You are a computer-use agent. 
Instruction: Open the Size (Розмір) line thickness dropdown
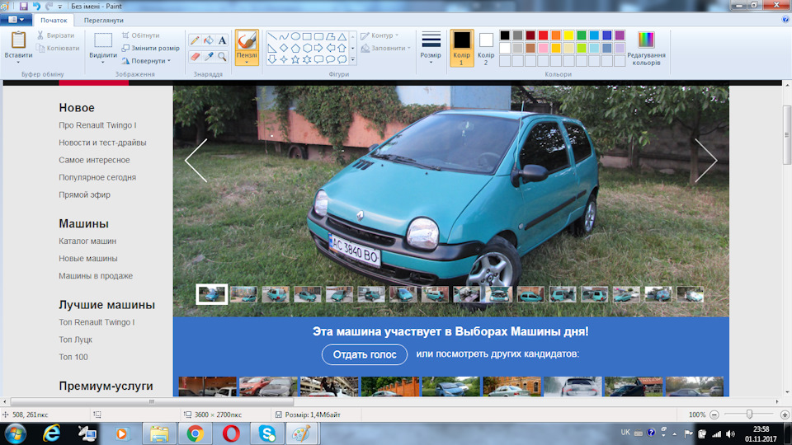431,46
